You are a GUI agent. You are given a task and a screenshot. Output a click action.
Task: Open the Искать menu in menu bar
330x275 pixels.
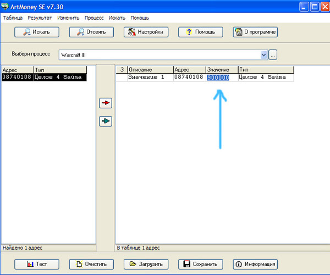tap(117, 18)
